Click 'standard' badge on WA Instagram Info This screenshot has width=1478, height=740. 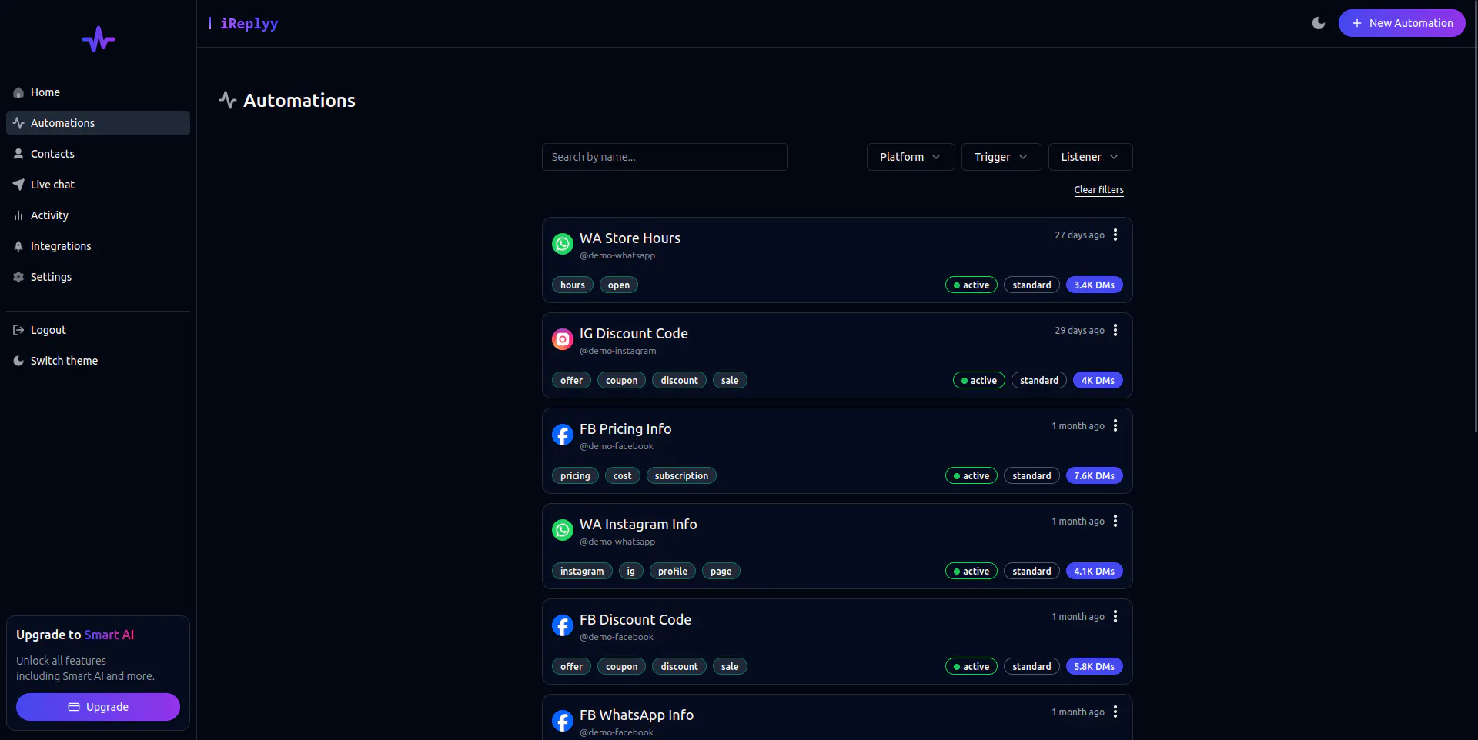1032,572
